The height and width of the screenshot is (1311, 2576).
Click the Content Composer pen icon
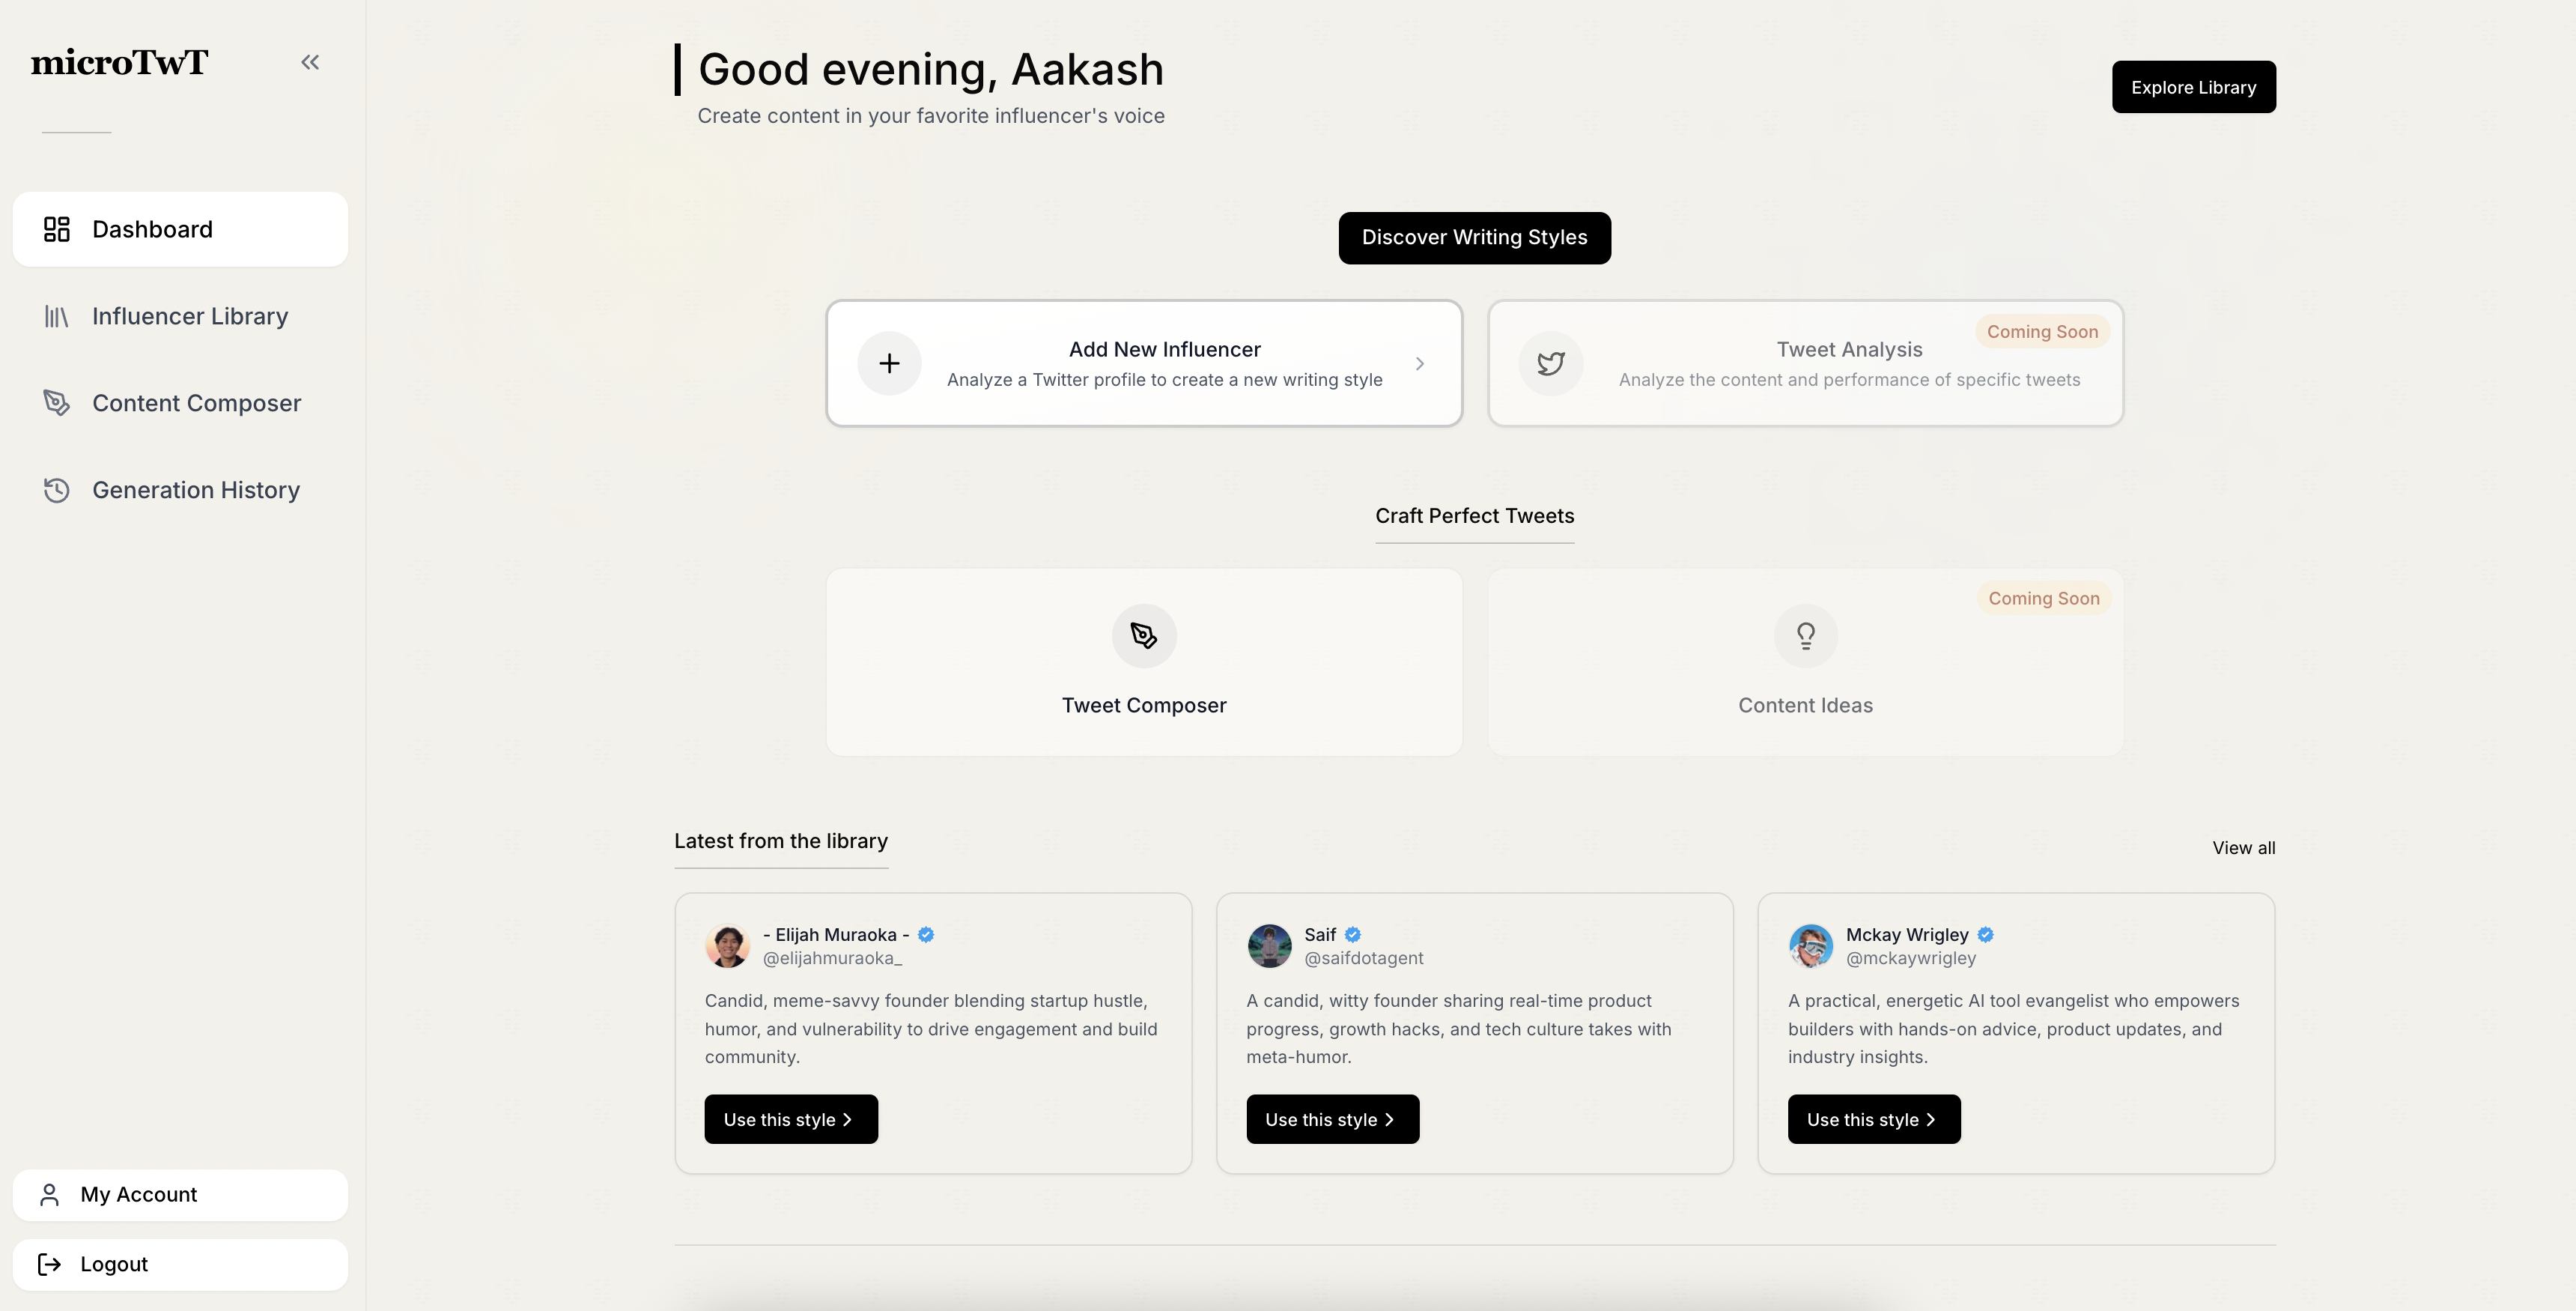57,403
